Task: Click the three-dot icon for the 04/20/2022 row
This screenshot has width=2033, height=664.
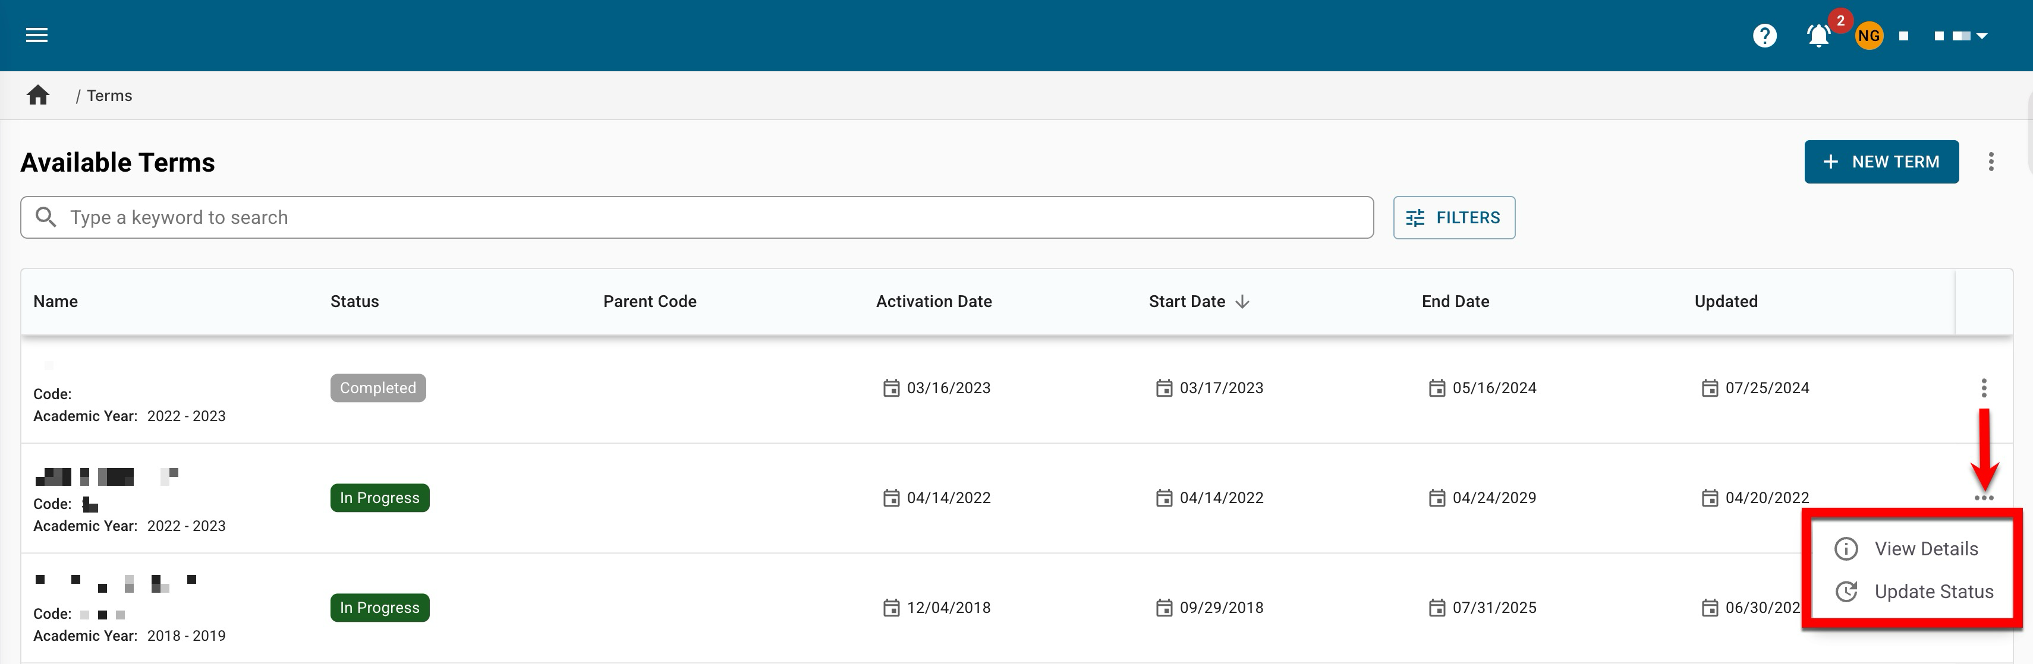Action: (x=1984, y=498)
